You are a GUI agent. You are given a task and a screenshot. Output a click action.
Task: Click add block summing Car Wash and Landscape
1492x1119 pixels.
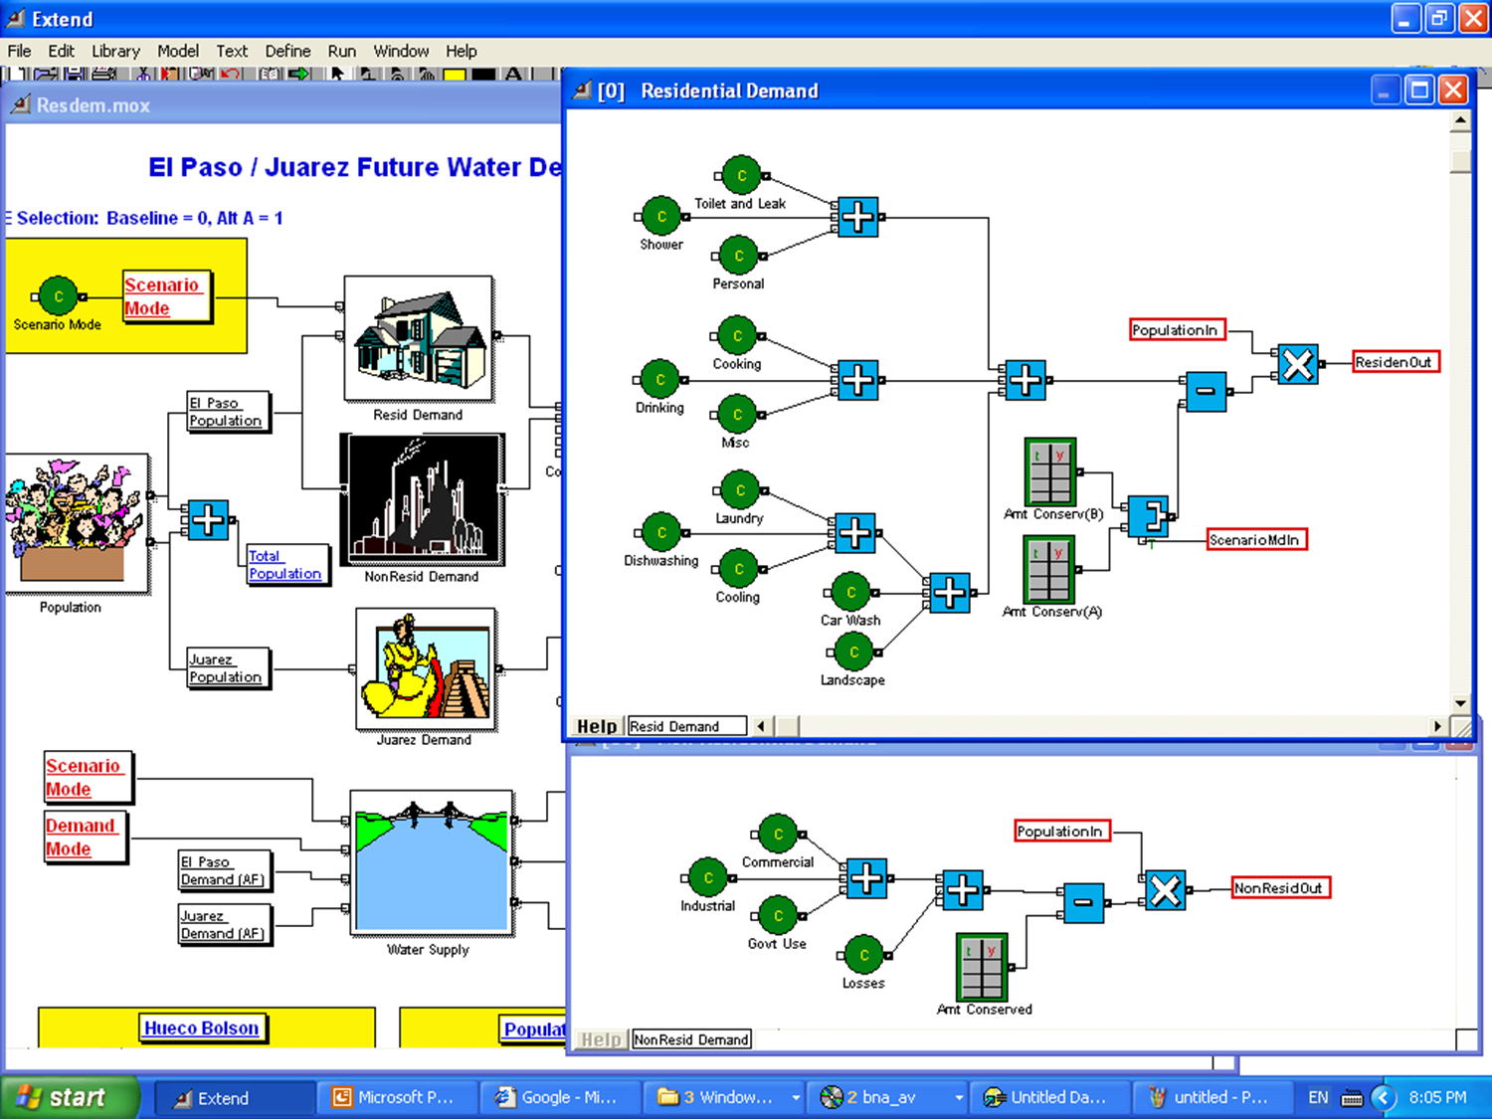tap(949, 593)
